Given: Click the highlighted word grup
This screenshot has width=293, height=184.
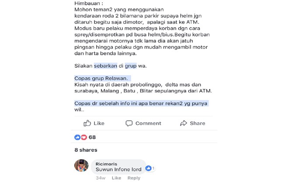Looking at the screenshot, I should tap(131, 66).
